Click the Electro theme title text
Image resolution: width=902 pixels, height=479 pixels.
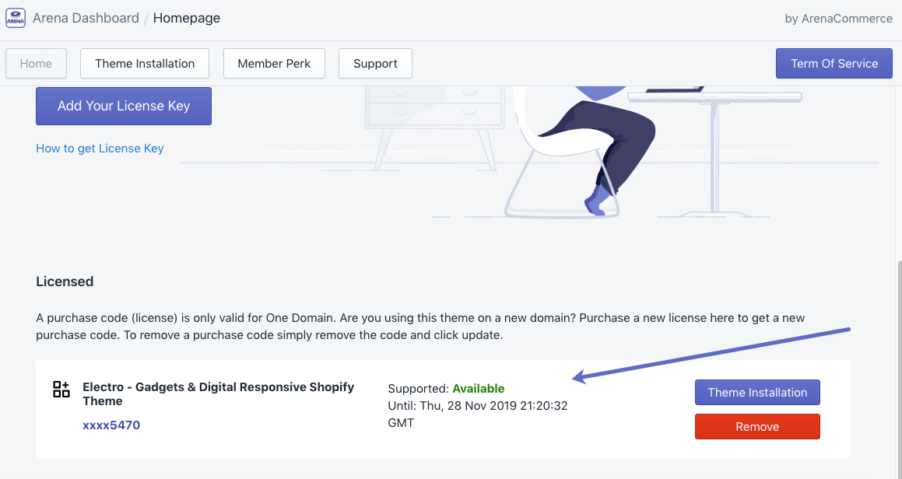pyautogui.click(x=218, y=393)
